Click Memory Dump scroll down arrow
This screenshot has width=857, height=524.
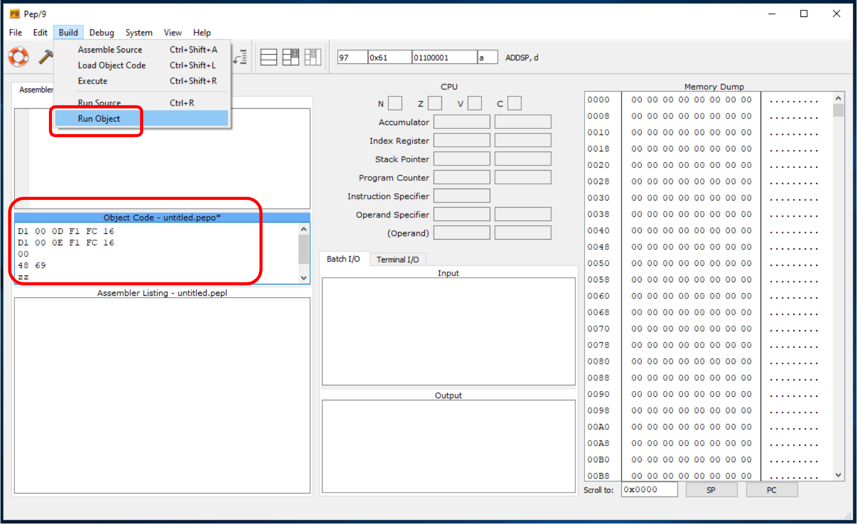(838, 475)
